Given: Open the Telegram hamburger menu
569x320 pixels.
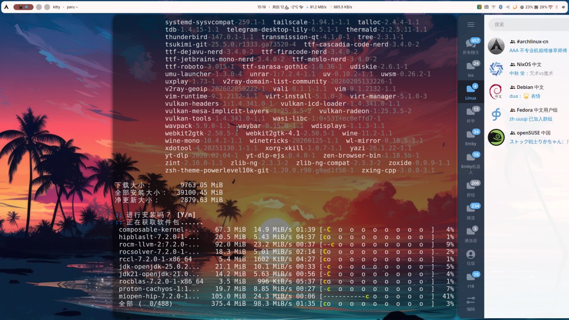Looking at the screenshot, I should [x=471, y=25].
